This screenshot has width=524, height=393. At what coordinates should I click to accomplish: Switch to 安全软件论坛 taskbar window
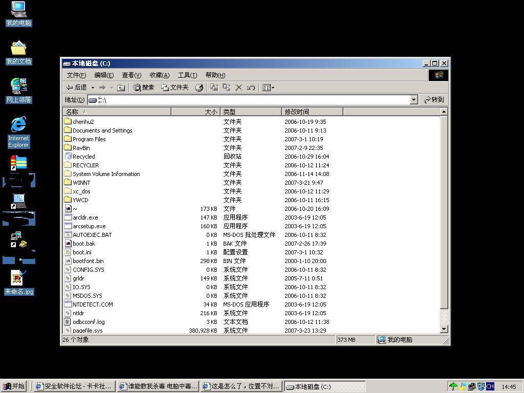74,386
